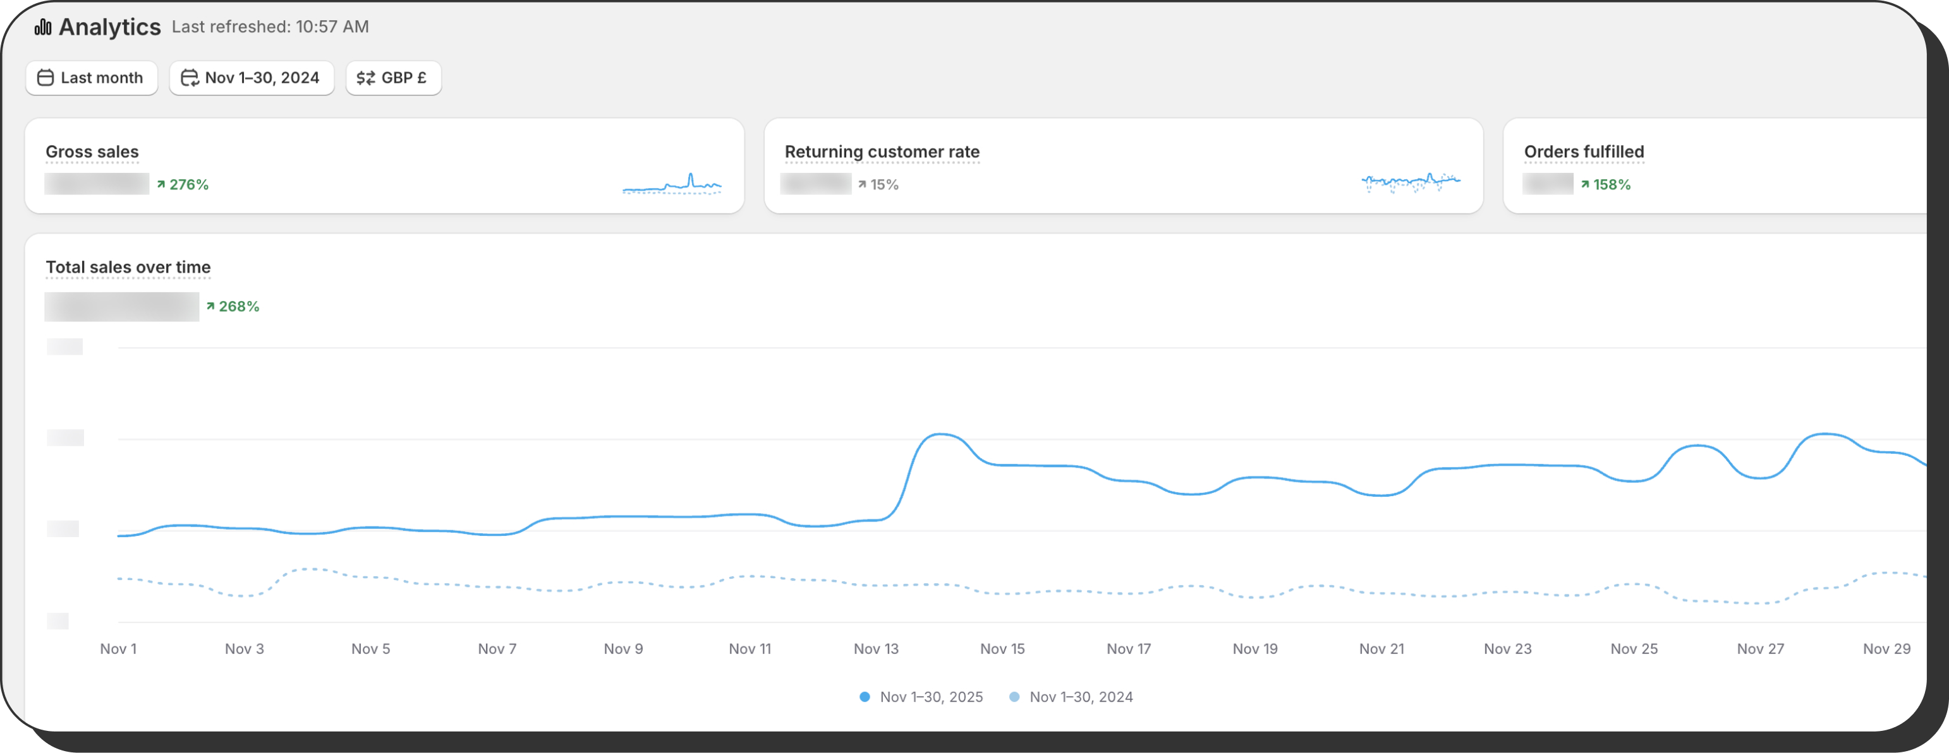Click the up arrow next to 268%
Screen dimensions: 1949x753
point(210,306)
